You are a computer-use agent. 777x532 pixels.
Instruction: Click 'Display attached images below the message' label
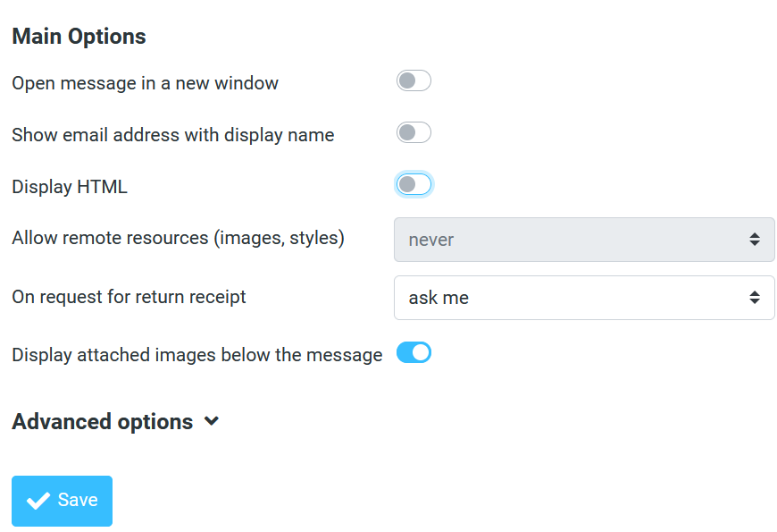pyautogui.click(x=196, y=355)
